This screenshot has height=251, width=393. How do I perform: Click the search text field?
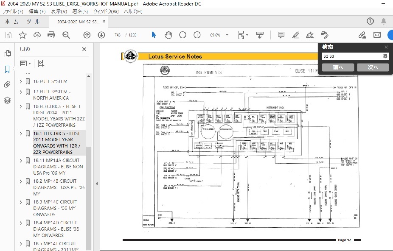click(352, 56)
